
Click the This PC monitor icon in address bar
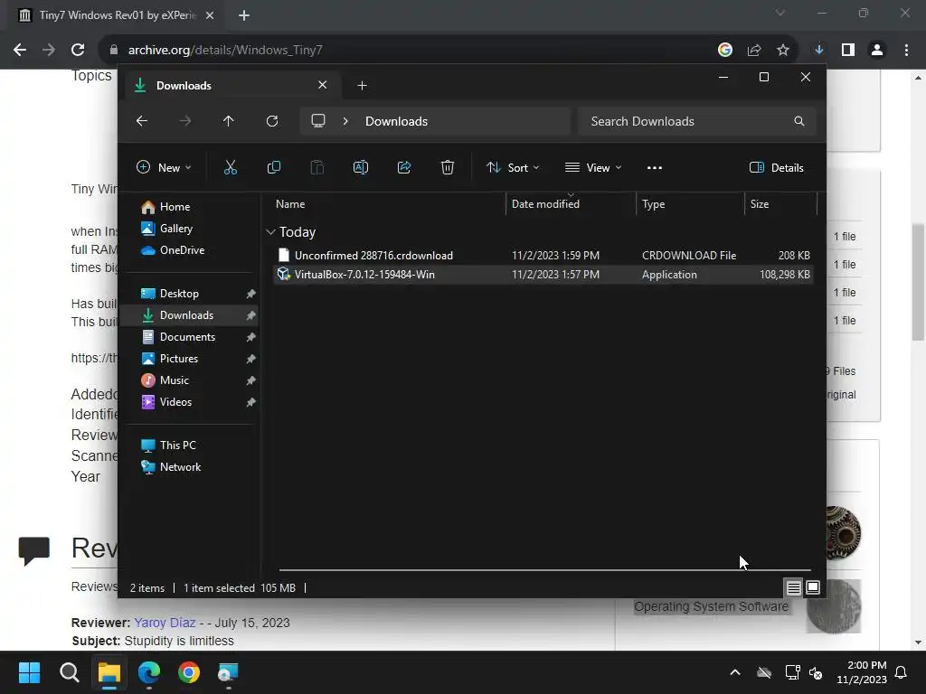pyautogui.click(x=318, y=121)
